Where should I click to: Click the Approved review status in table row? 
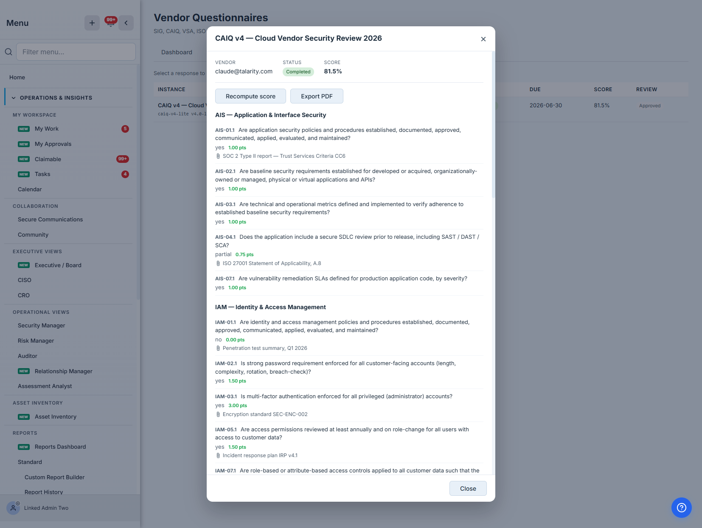tap(650, 106)
